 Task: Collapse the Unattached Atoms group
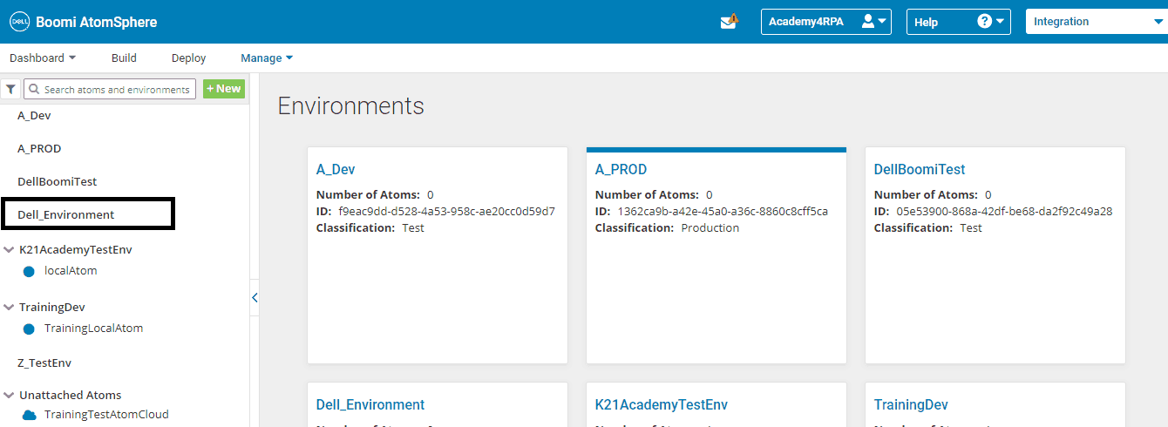(10, 396)
